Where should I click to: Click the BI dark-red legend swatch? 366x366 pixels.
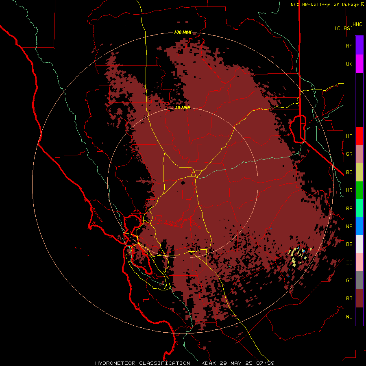(x=359, y=298)
